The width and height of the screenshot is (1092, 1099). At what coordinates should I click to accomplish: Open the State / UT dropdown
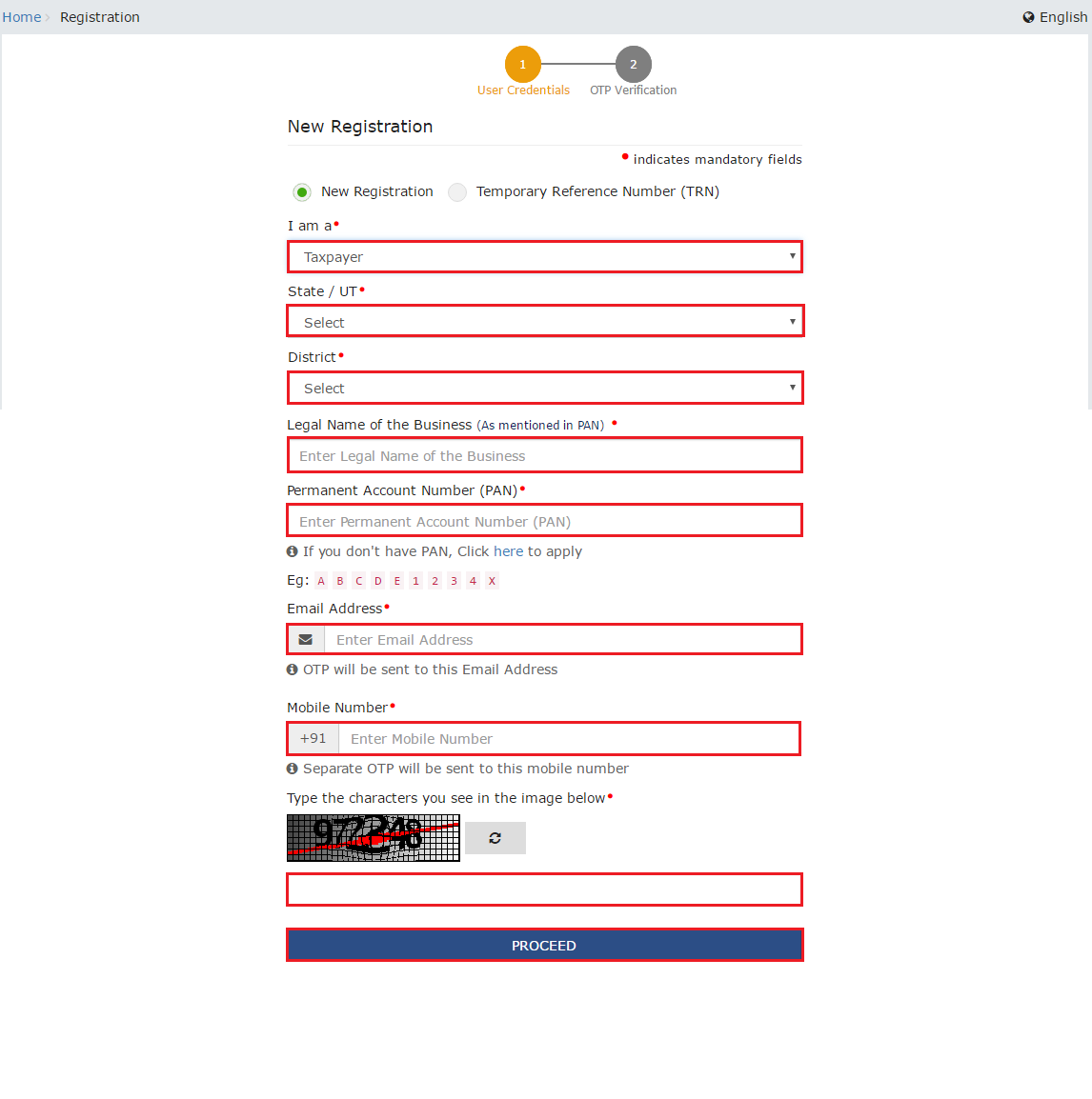(544, 321)
